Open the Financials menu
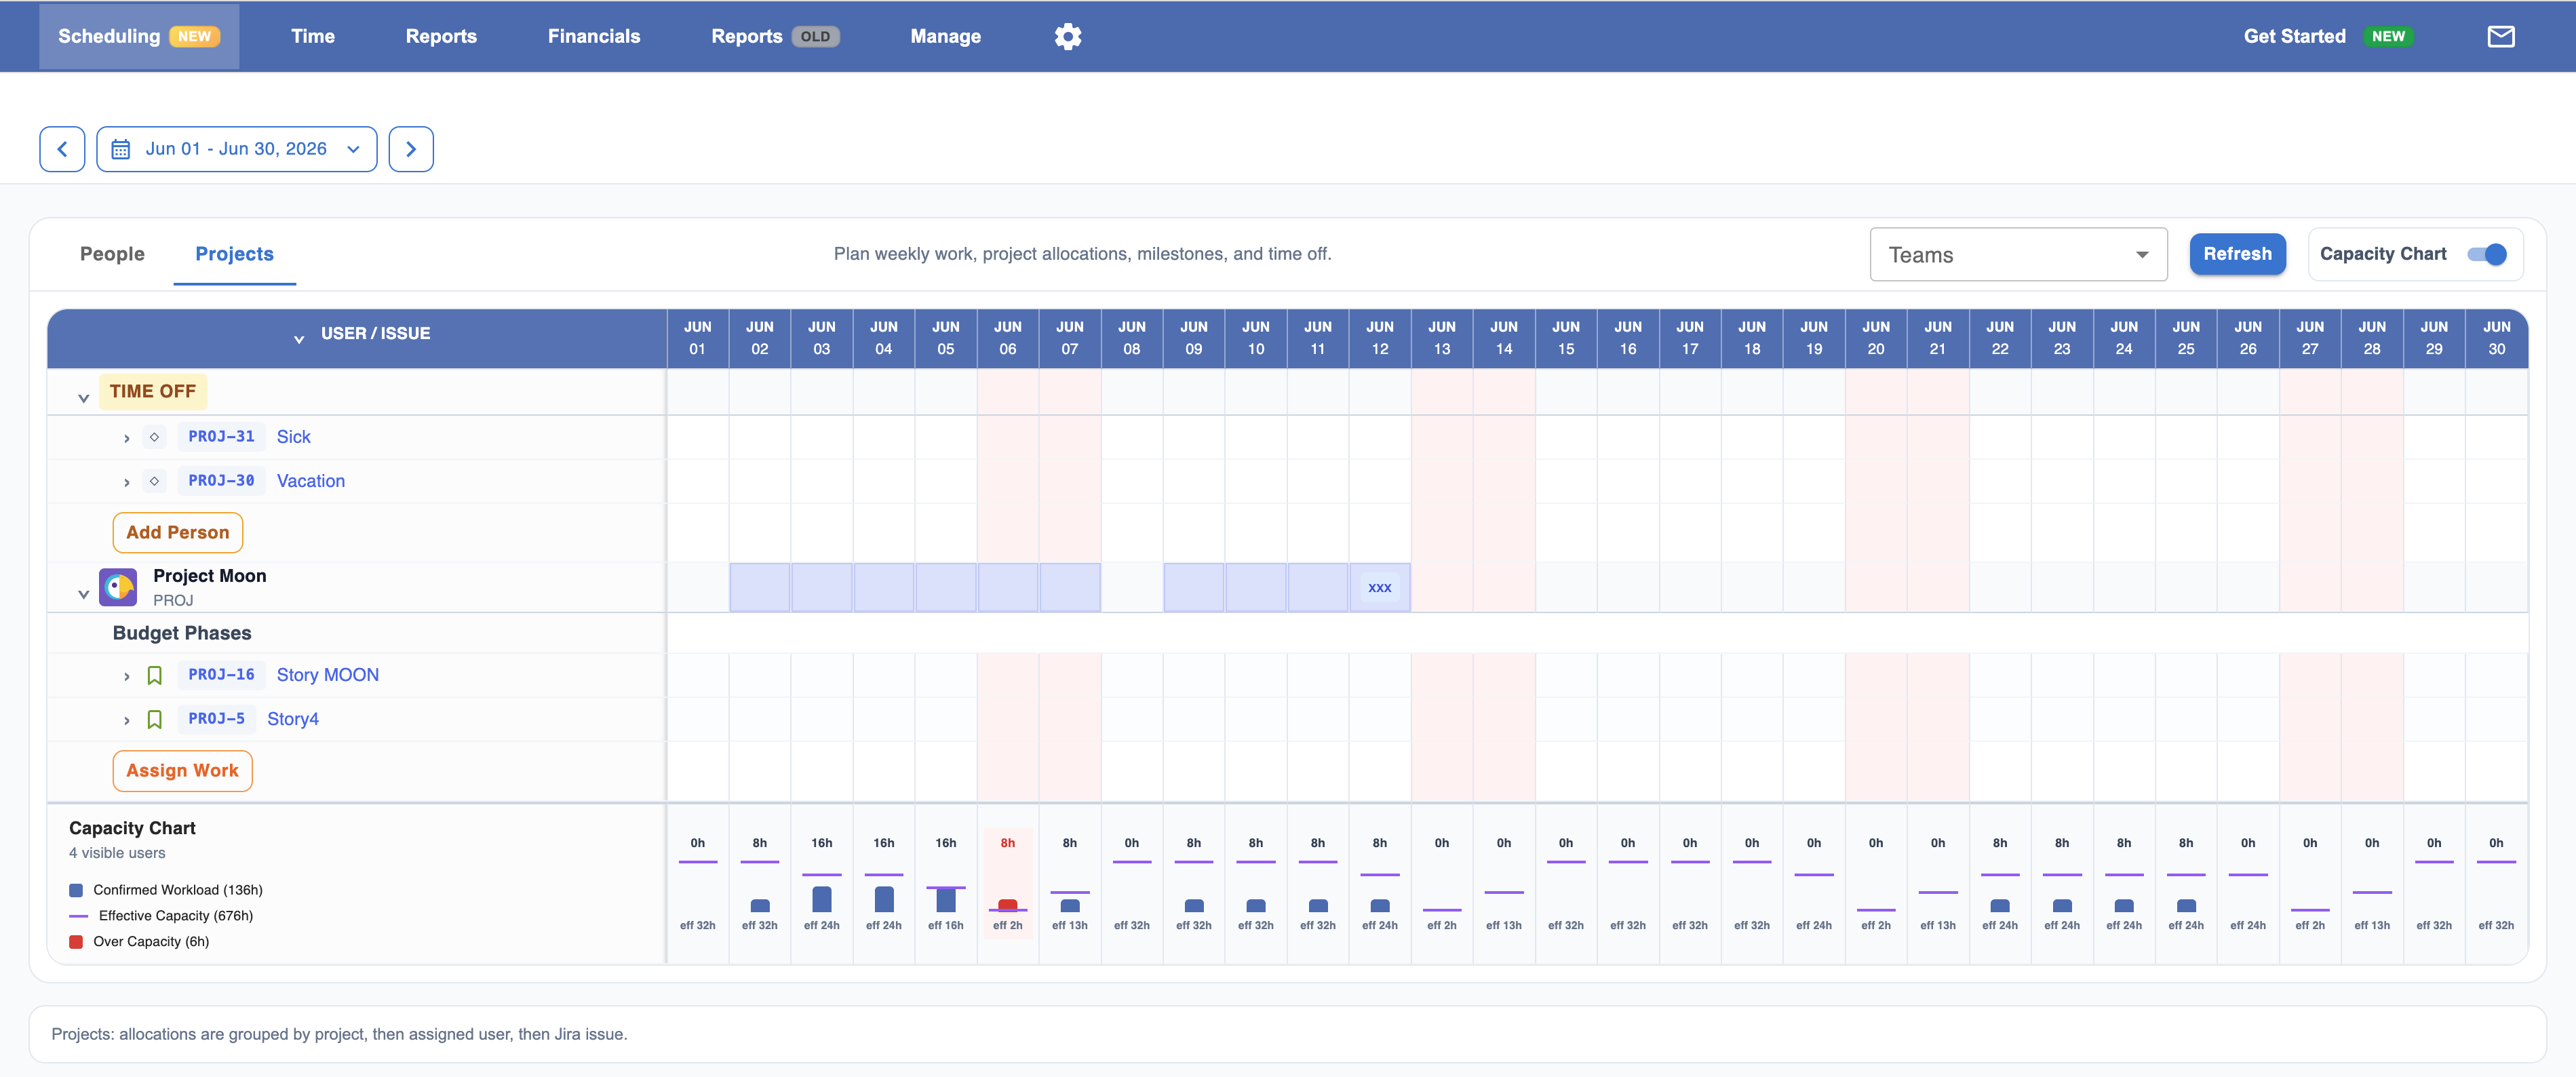The image size is (2576, 1077). click(594, 36)
